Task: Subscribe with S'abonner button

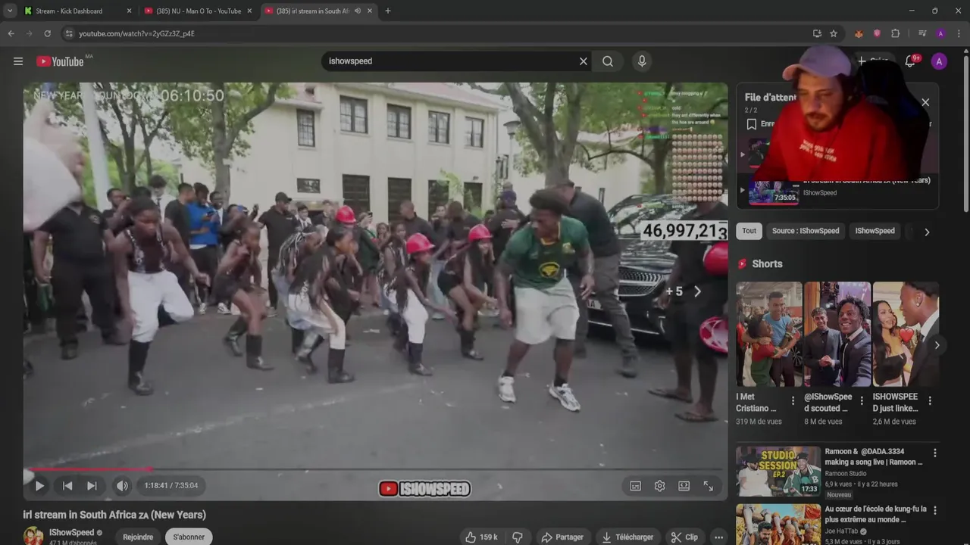Action: (x=189, y=537)
